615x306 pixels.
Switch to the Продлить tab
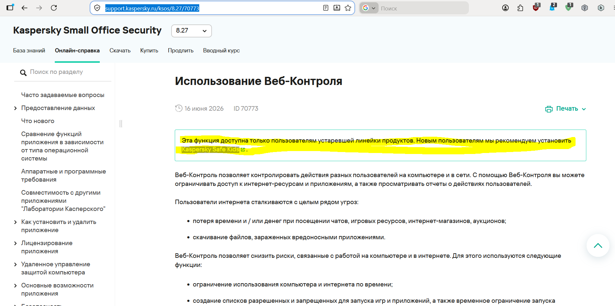tap(181, 50)
